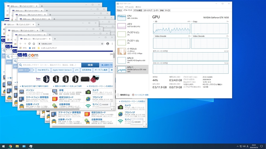Open ファイル(F) menu in Task Manager
The image size is (266, 149).
[120, 7]
